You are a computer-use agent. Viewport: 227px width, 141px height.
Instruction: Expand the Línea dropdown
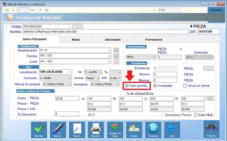point(109,61)
